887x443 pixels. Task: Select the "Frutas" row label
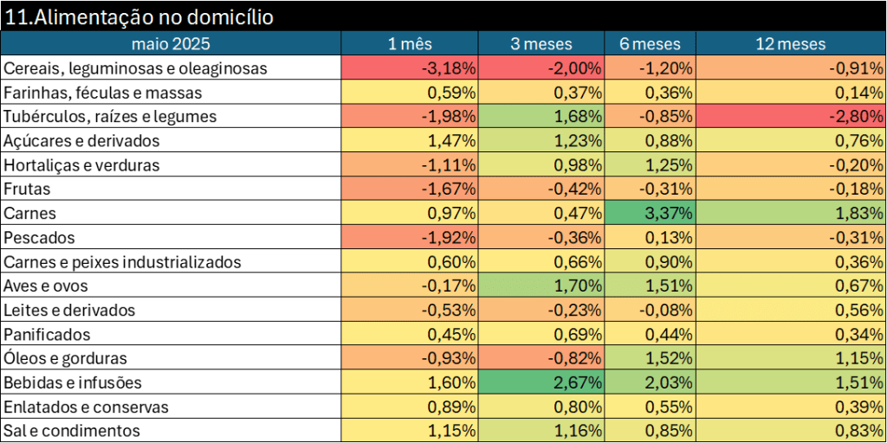tap(28, 189)
